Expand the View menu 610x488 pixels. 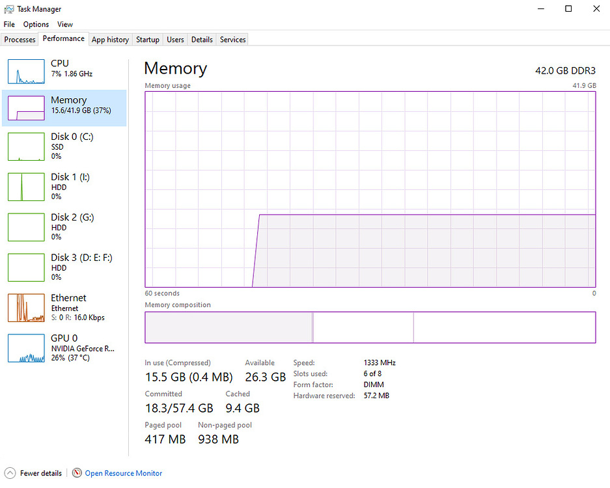pyautogui.click(x=65, y=24)
